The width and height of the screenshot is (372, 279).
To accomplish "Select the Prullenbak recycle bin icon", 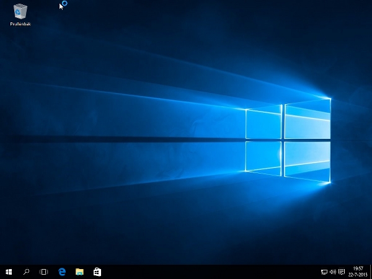I will pyautogui.click(x=20, y=11).
